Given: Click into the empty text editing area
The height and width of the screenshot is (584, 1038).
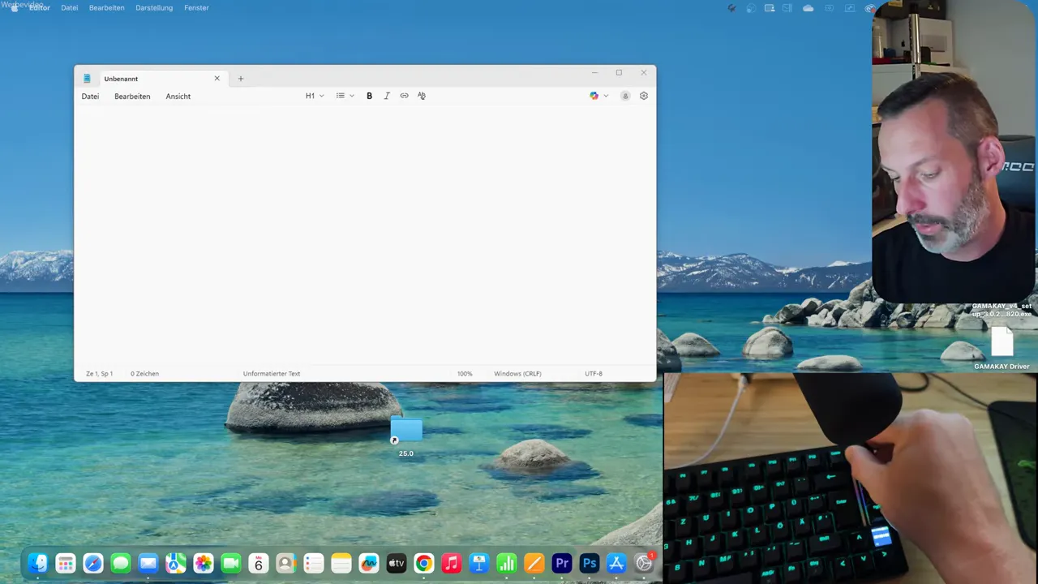Looking at the screenshot, I should coord(365,235).
